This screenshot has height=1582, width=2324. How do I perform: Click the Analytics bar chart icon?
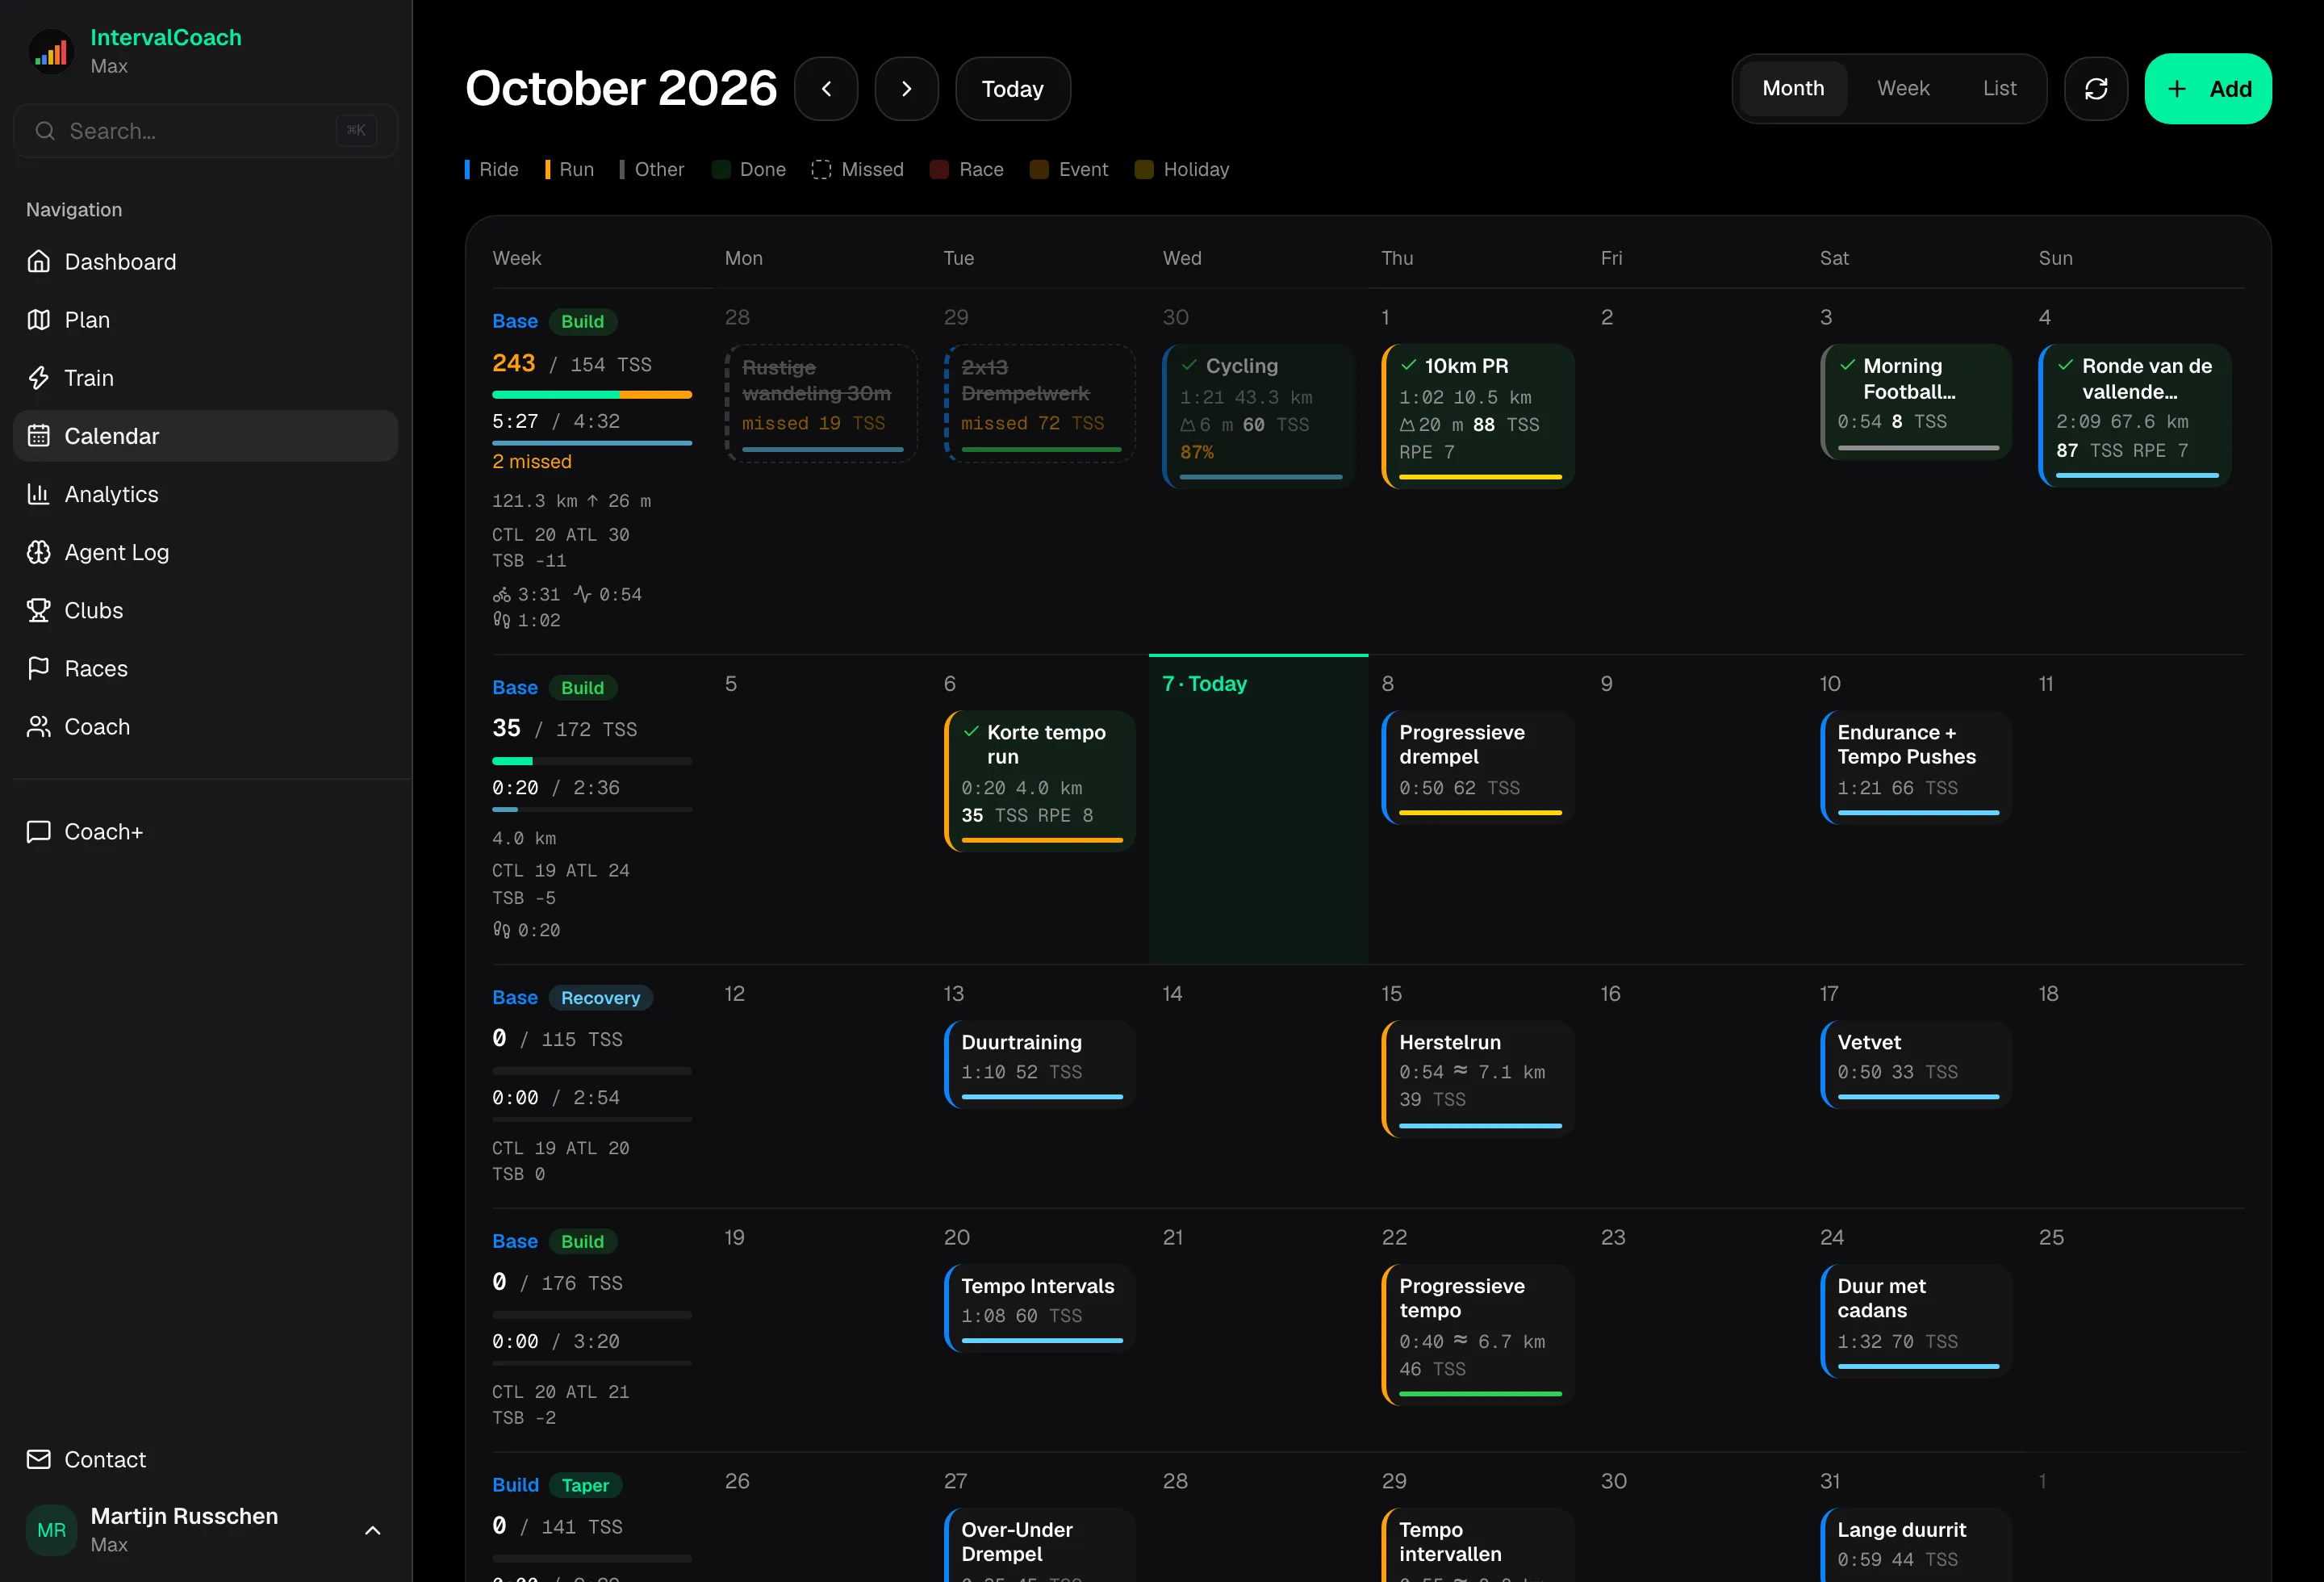point(39,494)
